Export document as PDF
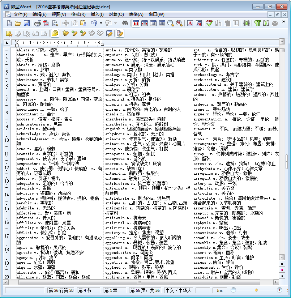Viewport: 291px width, 298px height. coord(46,23)
